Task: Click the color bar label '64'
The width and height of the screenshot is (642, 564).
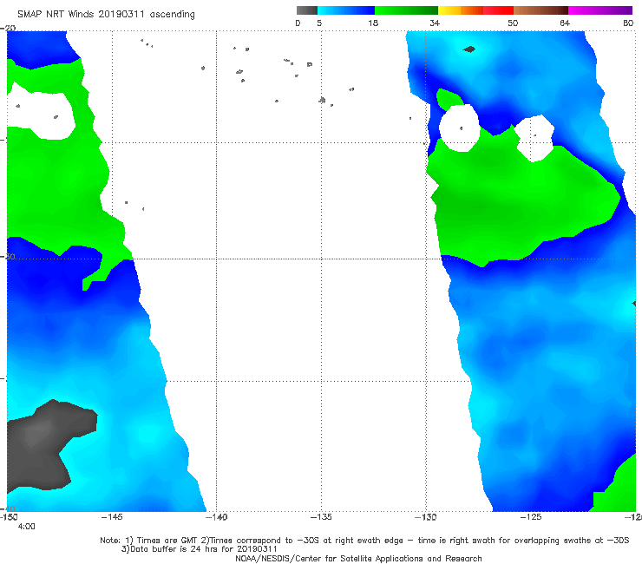Action: (565, 23)
